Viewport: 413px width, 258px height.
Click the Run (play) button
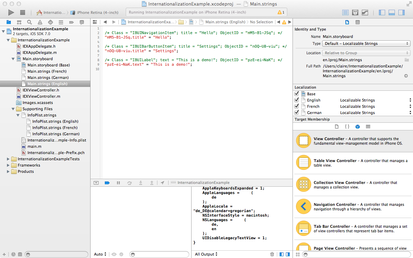(x=11, y=13)
